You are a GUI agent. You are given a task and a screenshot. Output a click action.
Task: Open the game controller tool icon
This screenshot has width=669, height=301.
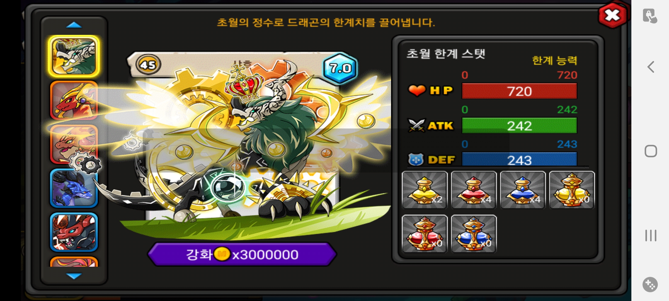650,285
